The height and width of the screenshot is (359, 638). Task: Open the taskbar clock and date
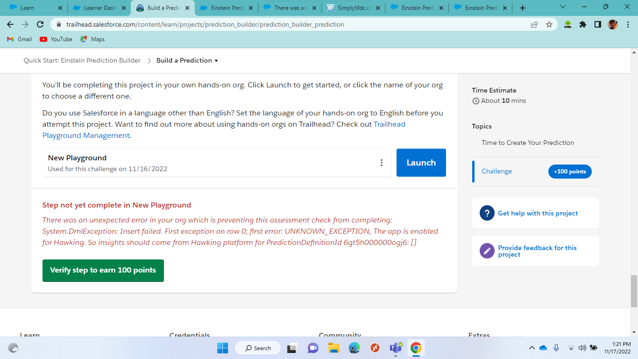coord(617,348)
